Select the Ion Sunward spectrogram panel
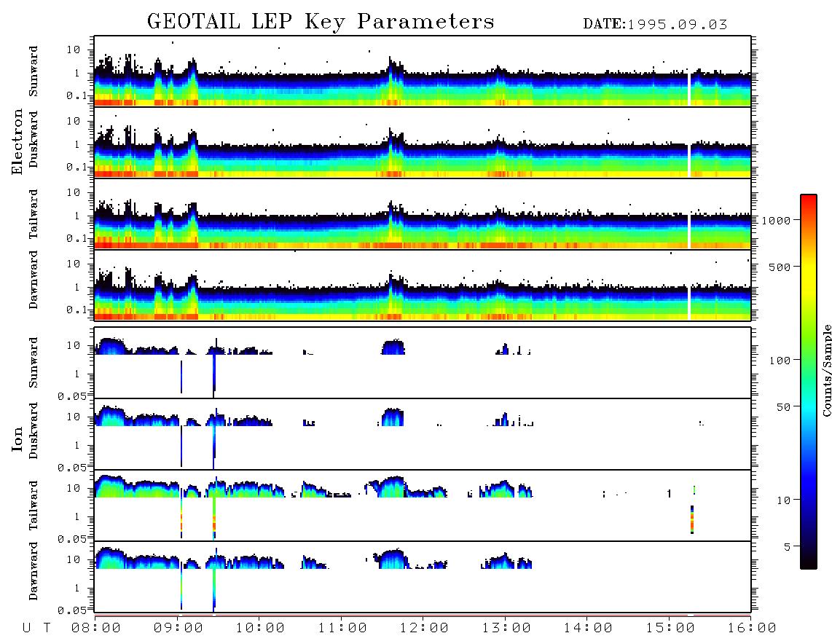 [x=423, y=363]
